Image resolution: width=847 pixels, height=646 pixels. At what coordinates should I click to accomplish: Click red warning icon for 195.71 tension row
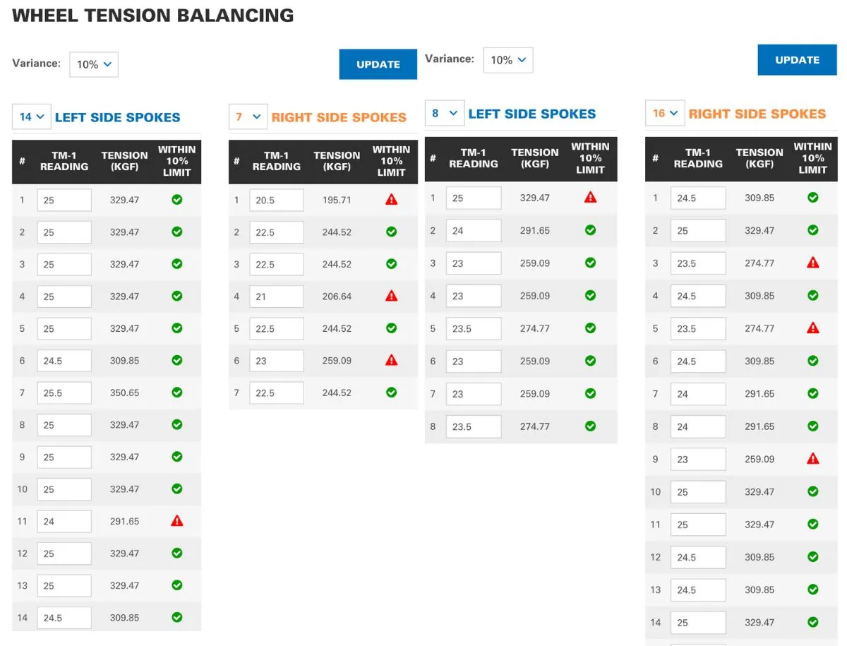point(392,200)
